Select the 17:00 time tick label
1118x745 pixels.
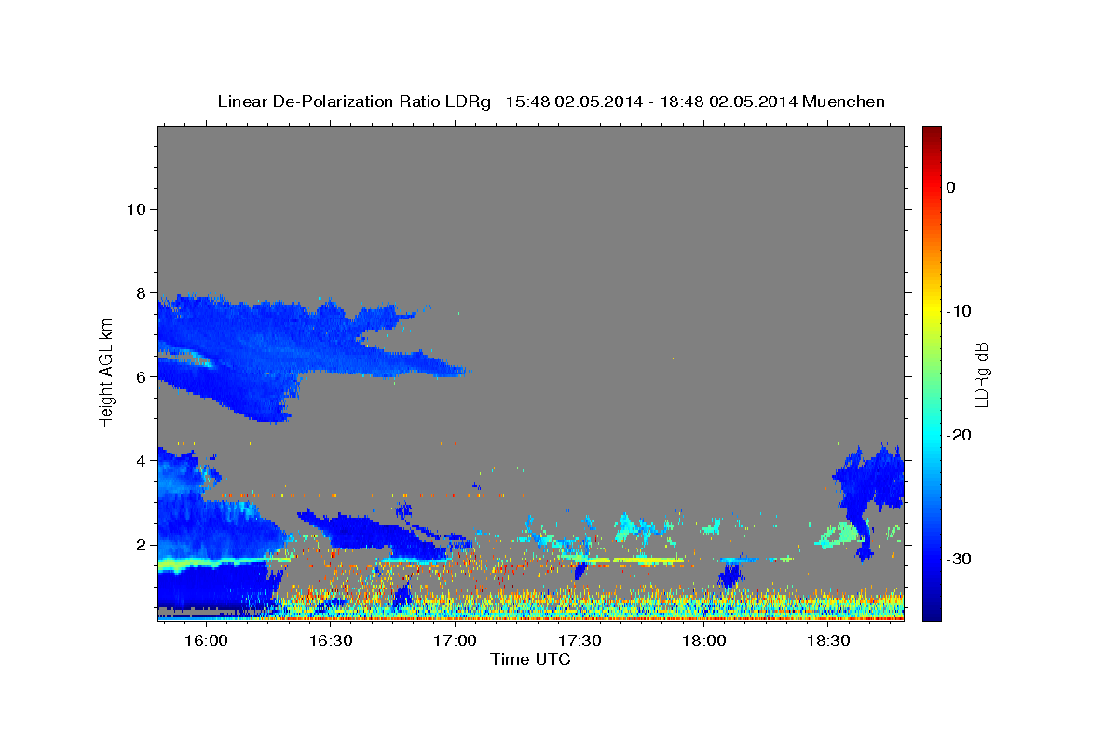456,641
